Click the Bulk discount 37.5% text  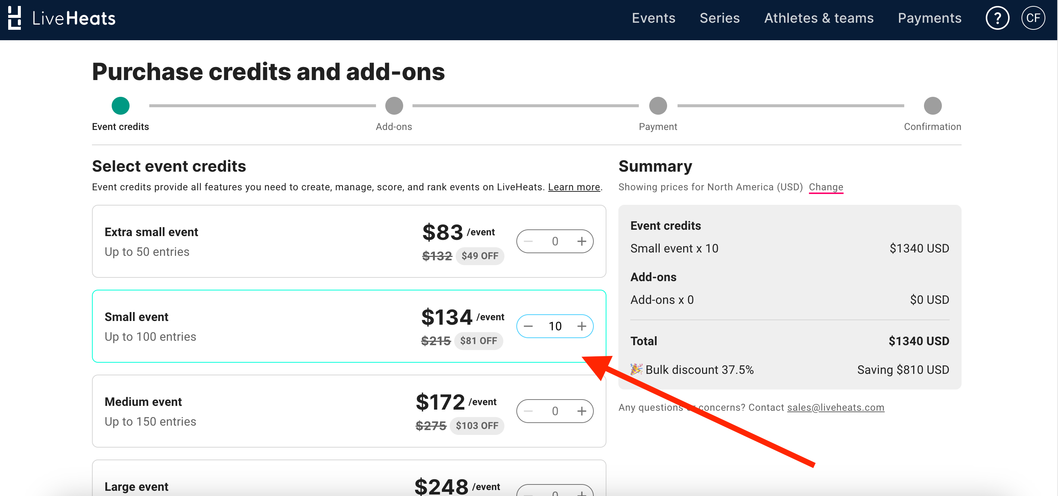700,370
